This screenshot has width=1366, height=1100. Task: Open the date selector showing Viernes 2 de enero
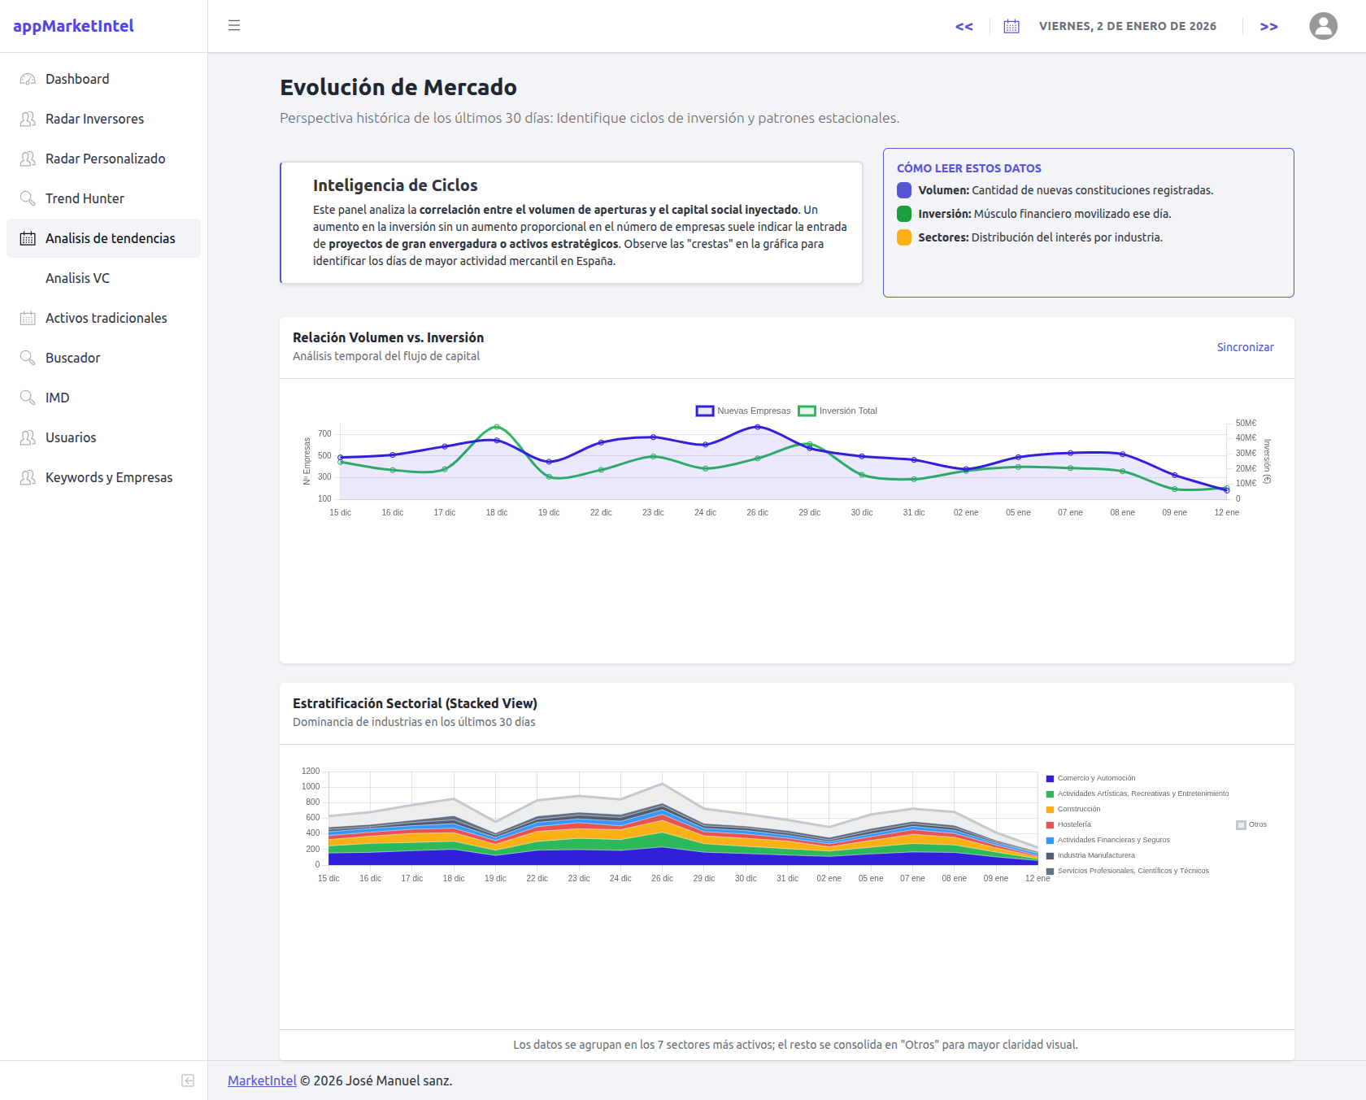(x=1127, y=26)
